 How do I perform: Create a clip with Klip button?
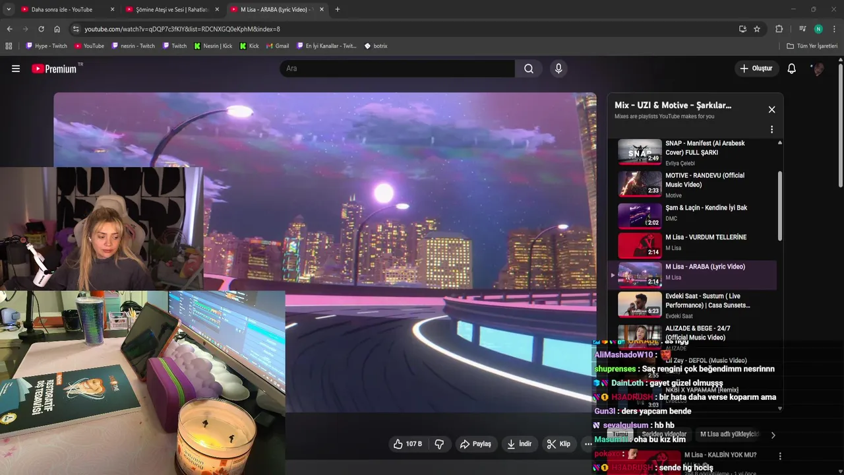pyautogui.click(x=558, y=444)
